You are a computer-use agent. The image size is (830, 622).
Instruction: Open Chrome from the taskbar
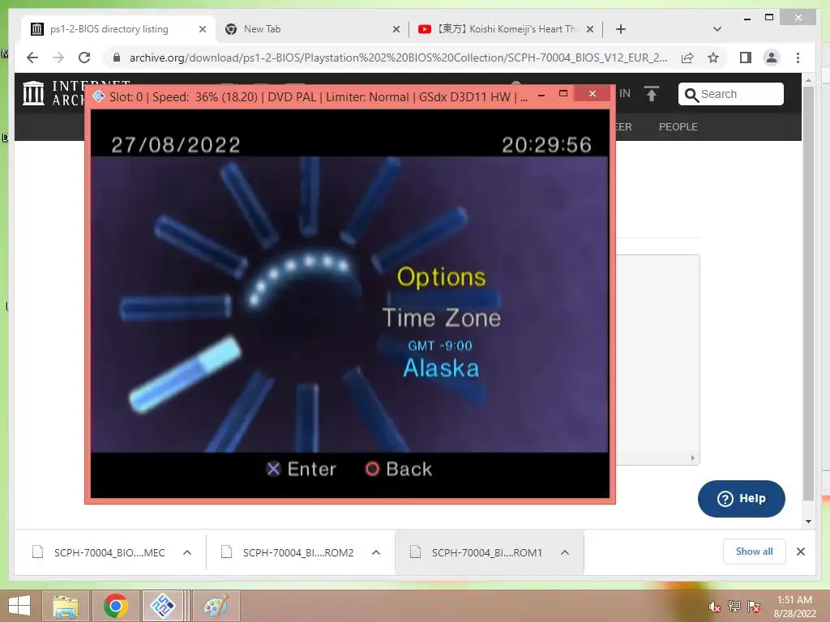point(115,606)
